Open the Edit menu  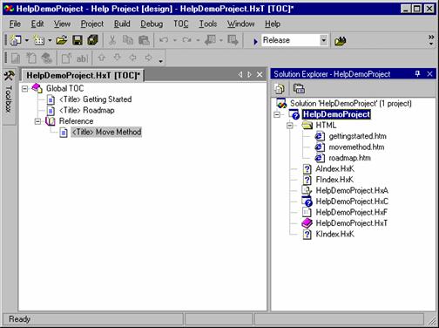click(37, 24)
